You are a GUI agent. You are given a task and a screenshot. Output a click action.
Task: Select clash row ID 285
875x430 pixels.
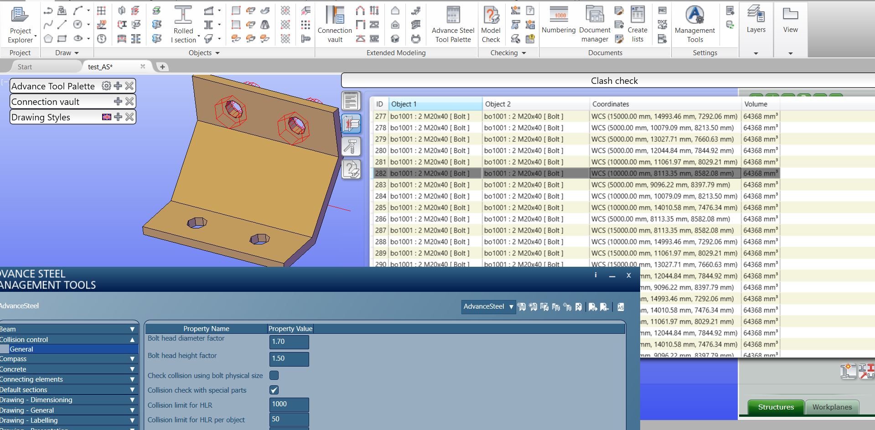pyautogui.click(x=576, y=207)
